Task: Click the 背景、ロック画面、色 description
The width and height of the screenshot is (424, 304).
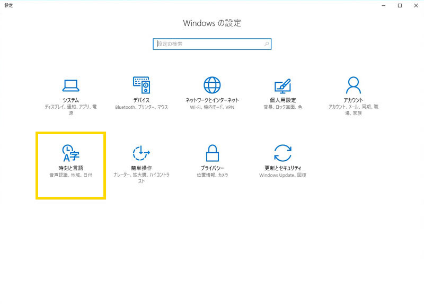Action: pyautogui.click(x=283, y=107)
